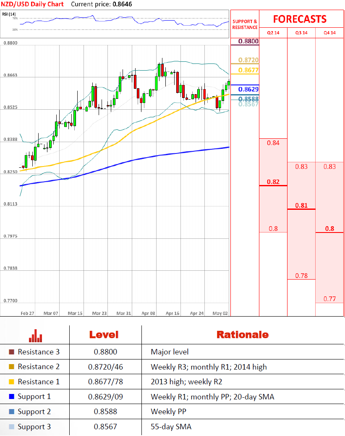Click the Q2 14 upper forecast 0.84

[x=273, y=143]
